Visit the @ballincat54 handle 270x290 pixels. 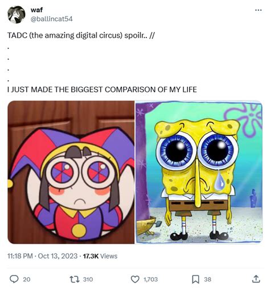[51, 19]
